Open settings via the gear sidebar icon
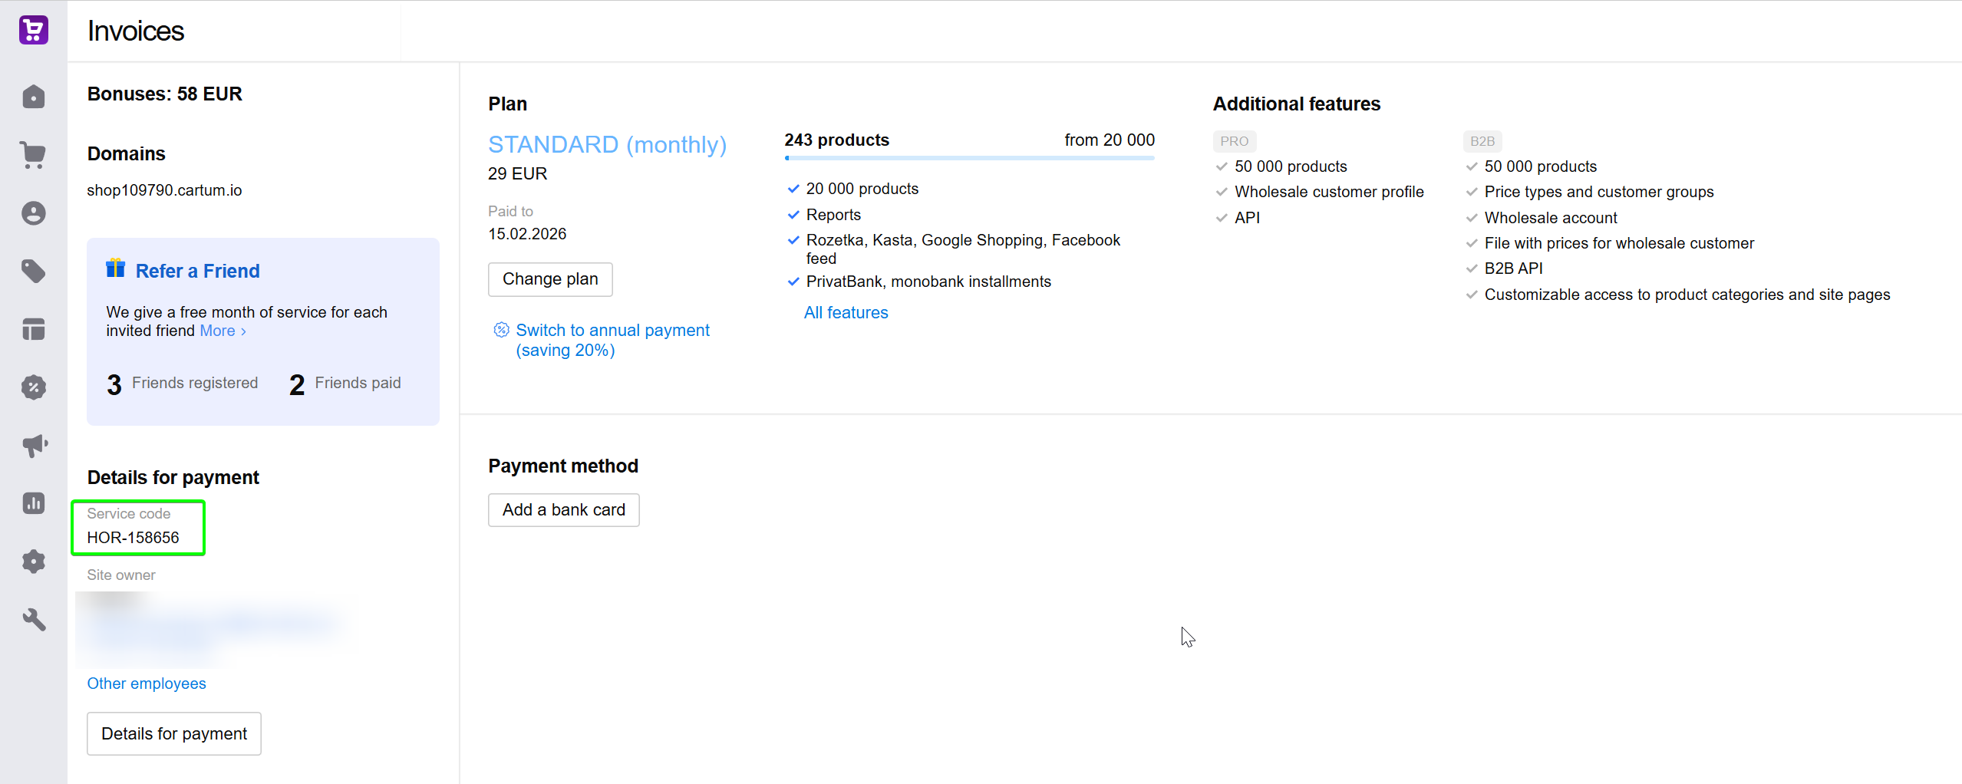 (33, 562)
